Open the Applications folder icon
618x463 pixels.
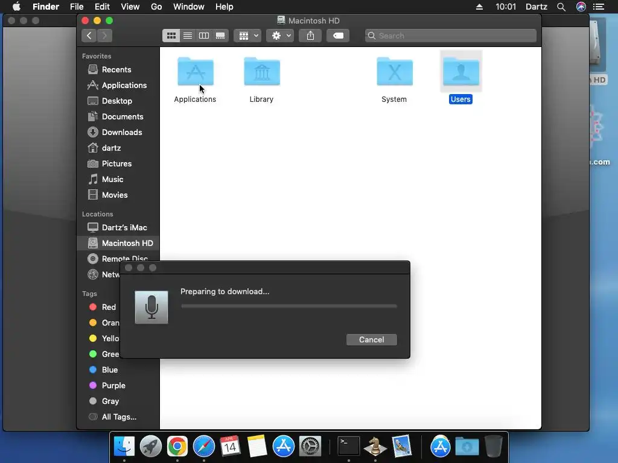[196, 71]
